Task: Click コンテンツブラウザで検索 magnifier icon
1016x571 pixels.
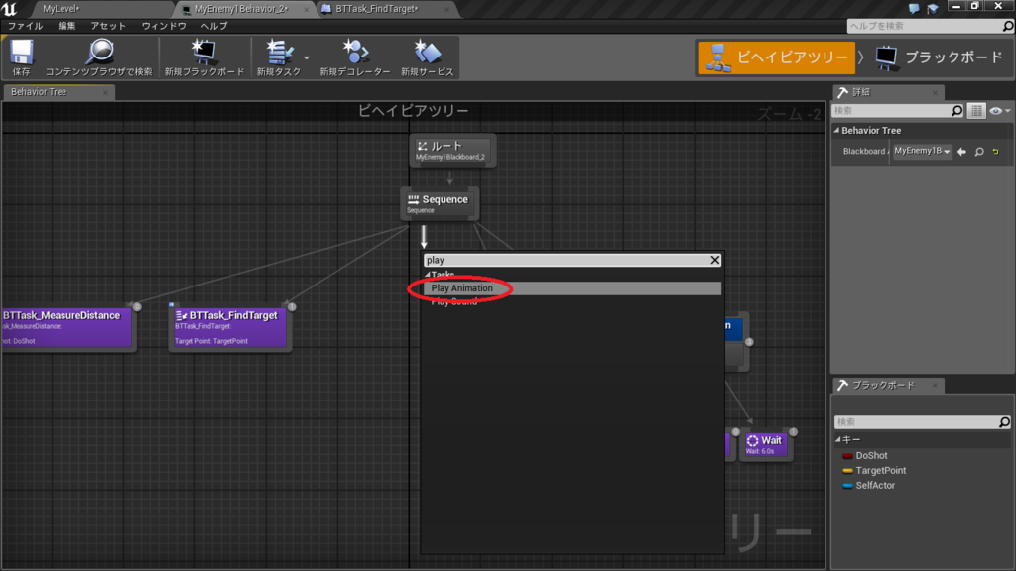Action: (100, 52)
